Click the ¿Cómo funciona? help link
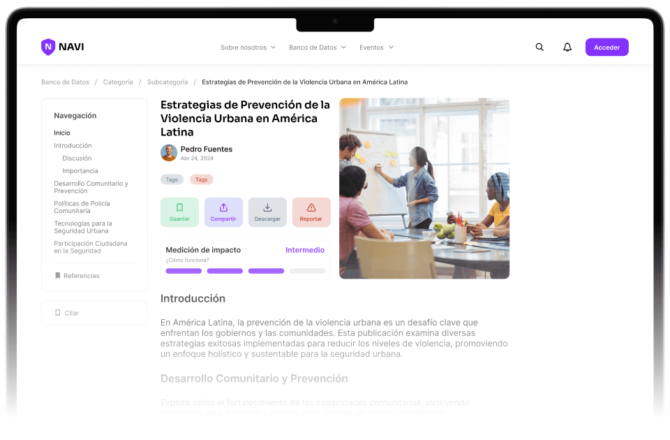Viewport: 670px width, 440px height. [187, 260]
